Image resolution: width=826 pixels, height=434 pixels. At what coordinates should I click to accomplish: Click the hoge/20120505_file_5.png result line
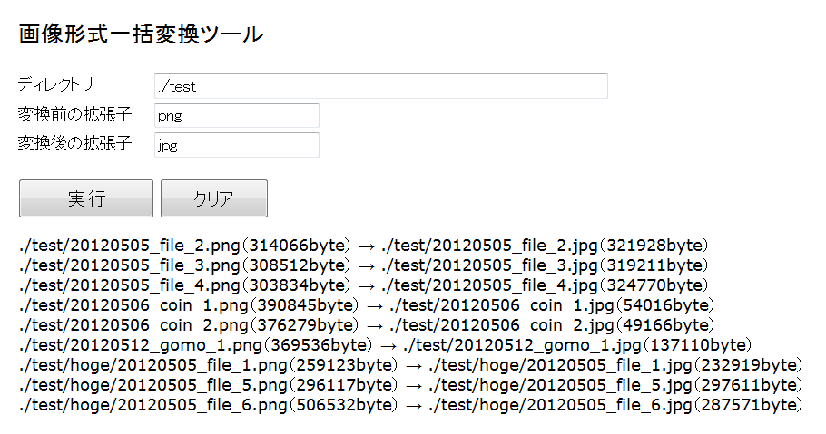(410, 386)
